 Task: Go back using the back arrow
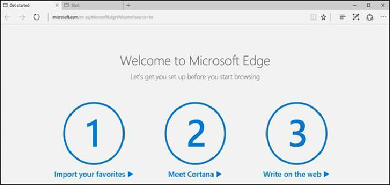click(8, 17)
